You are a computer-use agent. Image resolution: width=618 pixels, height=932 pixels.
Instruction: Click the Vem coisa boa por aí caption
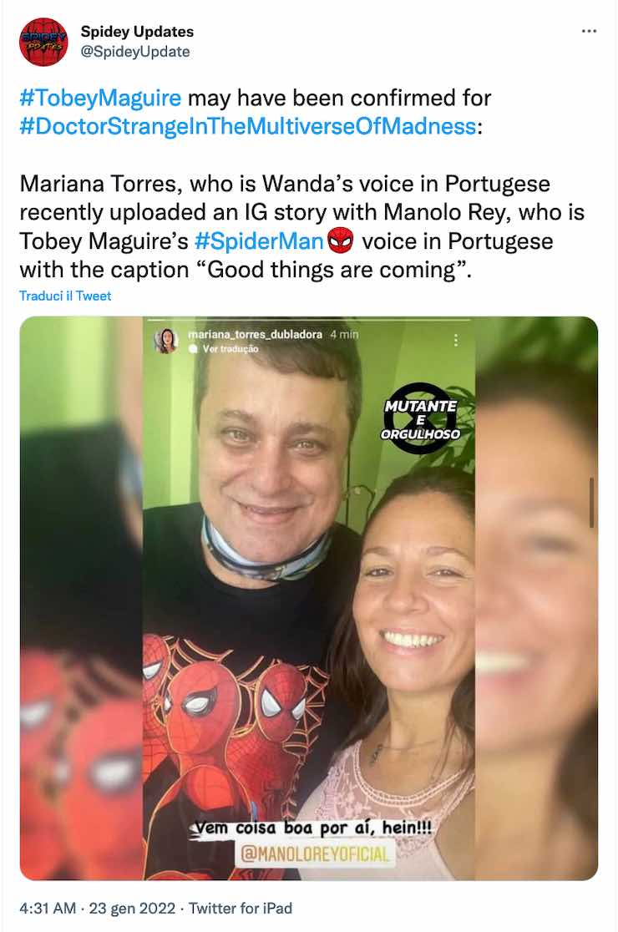[x=312, y=828]
